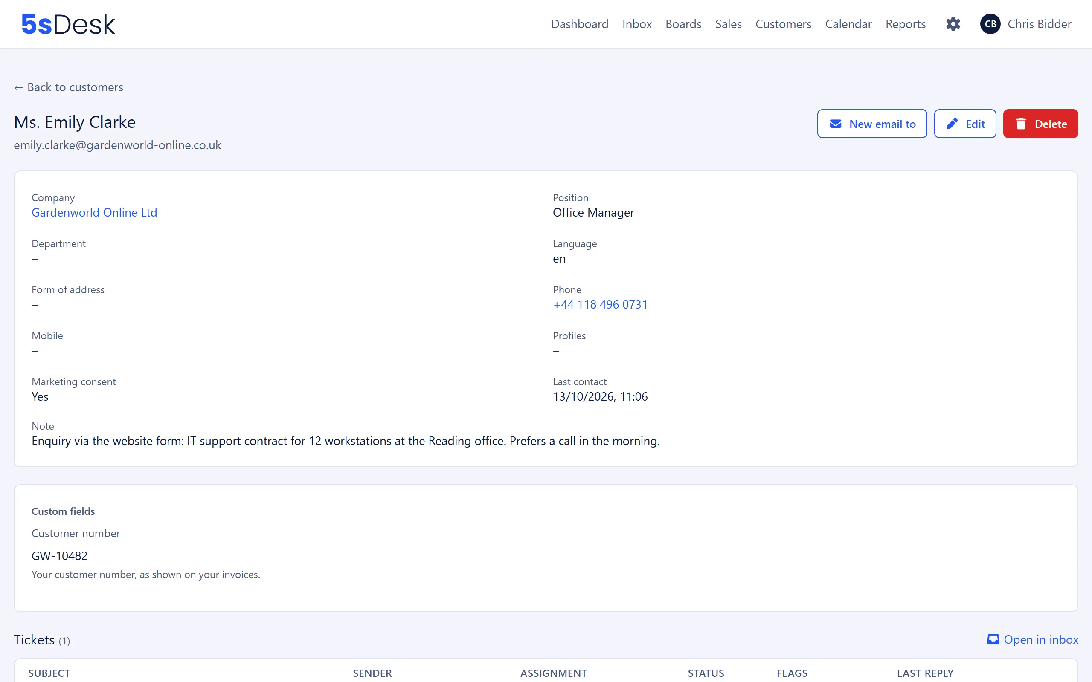The width and height of the screenshot is (1092, 682).
Task: Open the Reports menu item
Action: pos(905,24)
